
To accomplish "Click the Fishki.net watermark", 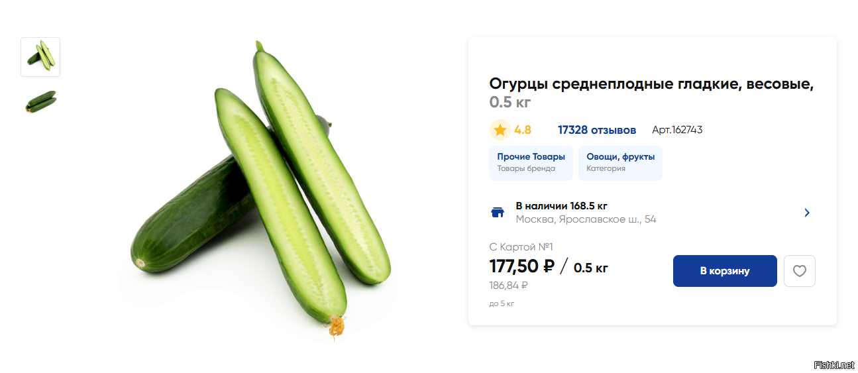I will (833, 365).
